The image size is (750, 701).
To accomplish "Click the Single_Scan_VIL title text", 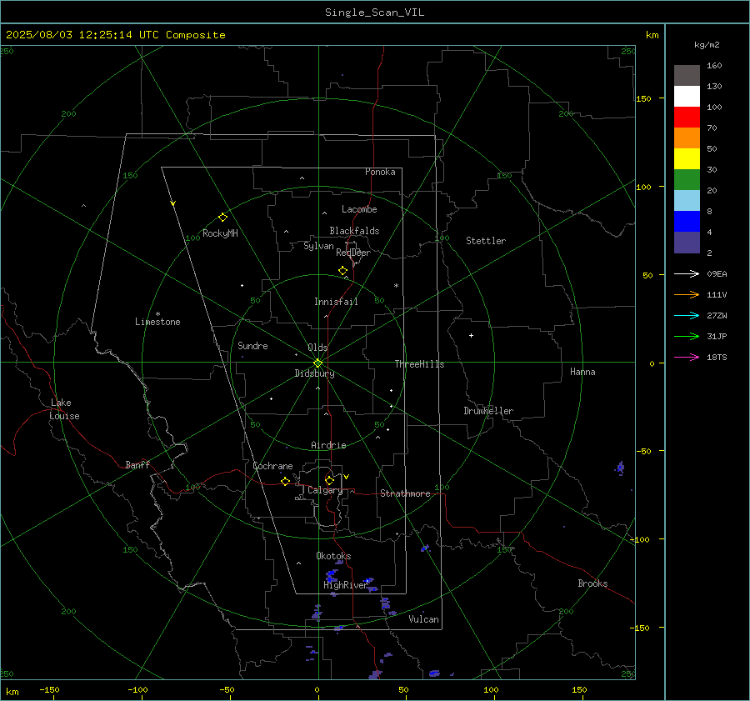I will pos(374,13).
